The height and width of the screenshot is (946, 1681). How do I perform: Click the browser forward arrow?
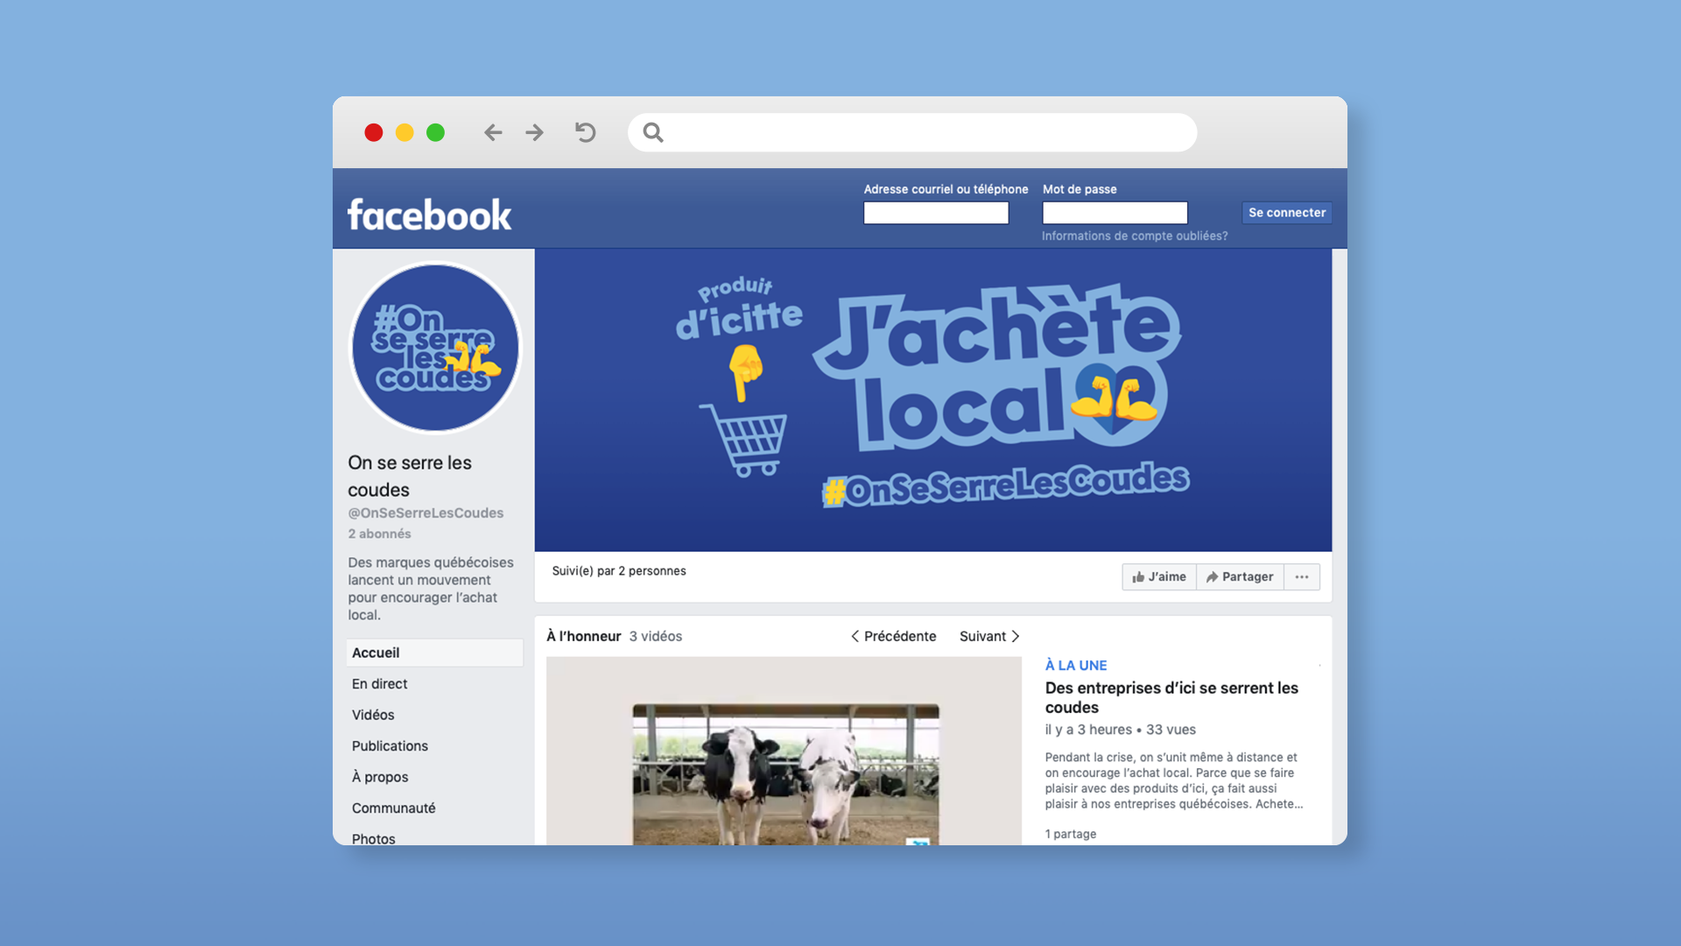point(534,132)
